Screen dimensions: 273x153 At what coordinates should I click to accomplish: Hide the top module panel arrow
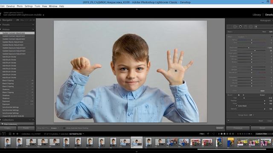[x=136, y=9]
